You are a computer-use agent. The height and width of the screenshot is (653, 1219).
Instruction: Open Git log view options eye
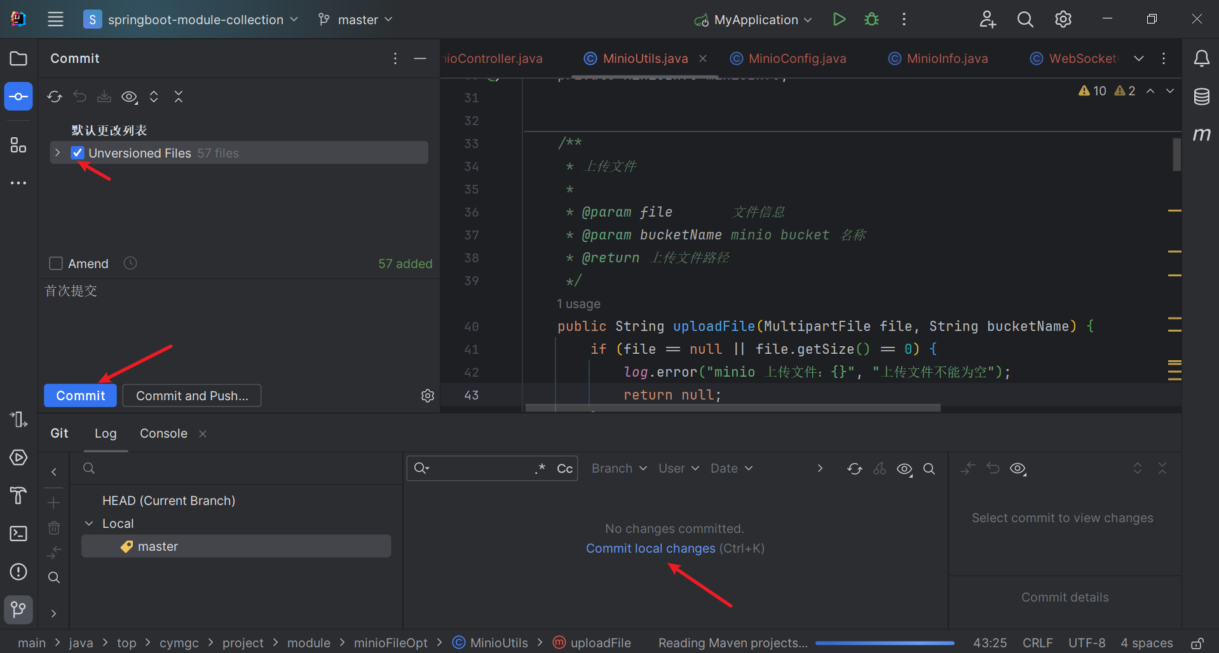click(x=904, y=469)
